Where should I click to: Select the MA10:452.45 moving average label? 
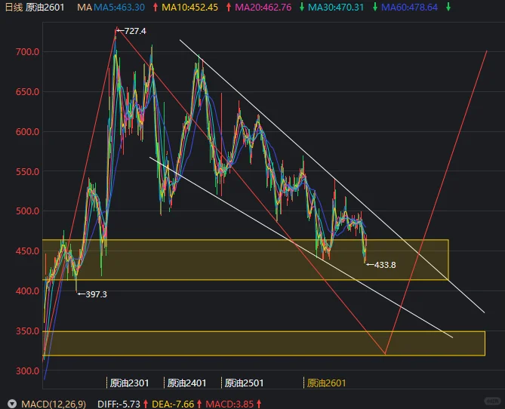tap(189, 7)
